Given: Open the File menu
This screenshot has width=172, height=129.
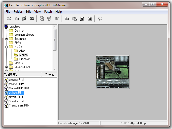Looking at the screenshot, I should (8, 12).
